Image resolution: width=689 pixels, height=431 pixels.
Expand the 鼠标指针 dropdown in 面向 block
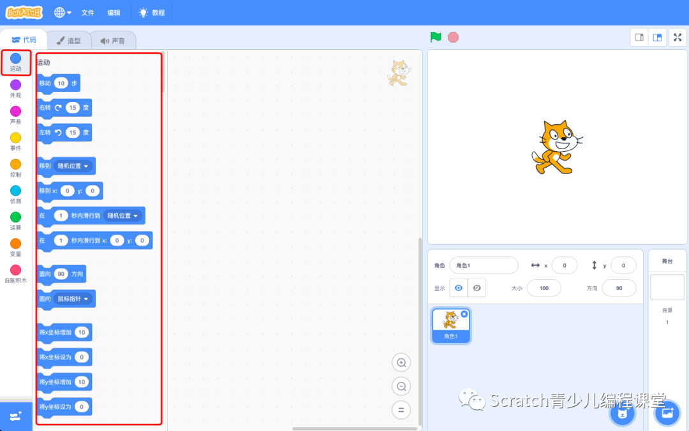tap(73, 299)
